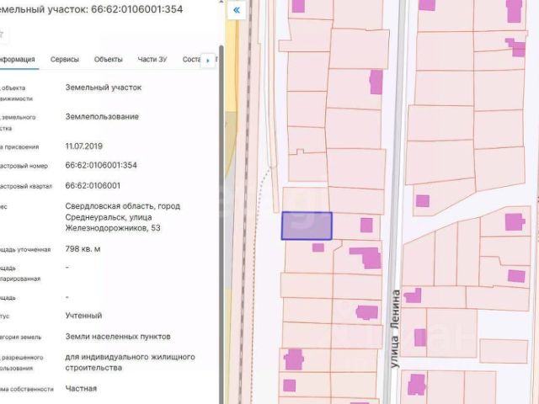Click the area value 798 кв. м
539x404 pixels.
coord(83,249)
